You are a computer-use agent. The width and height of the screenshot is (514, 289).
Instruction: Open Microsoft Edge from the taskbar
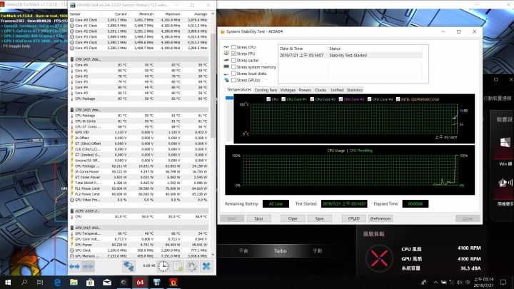(x=57, y=282)
